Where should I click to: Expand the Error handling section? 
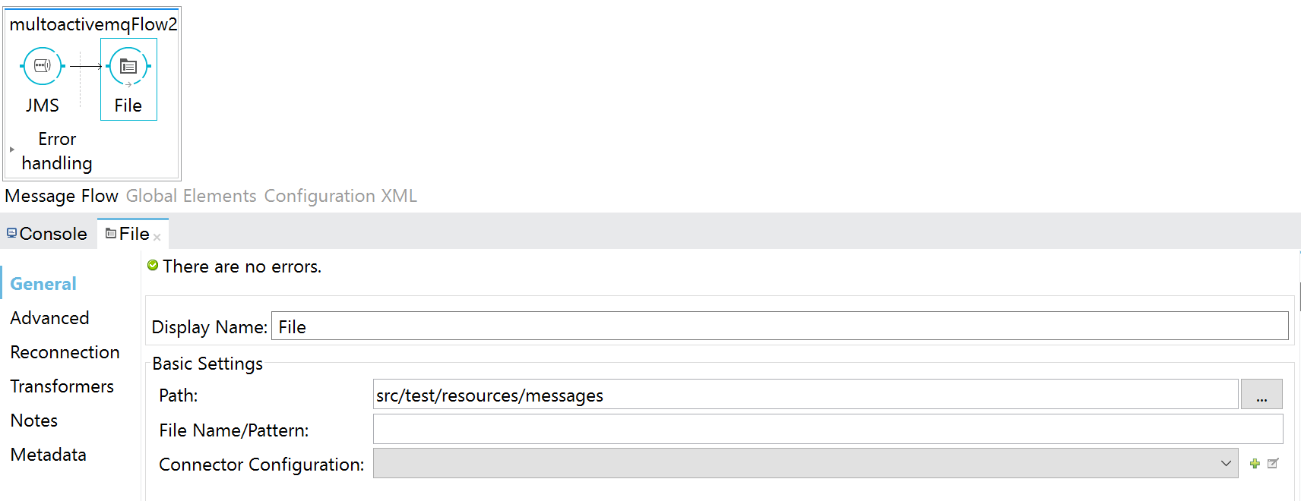pos(12,150)
